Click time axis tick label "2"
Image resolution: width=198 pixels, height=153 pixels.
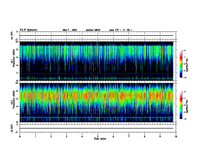pos(51,136)
